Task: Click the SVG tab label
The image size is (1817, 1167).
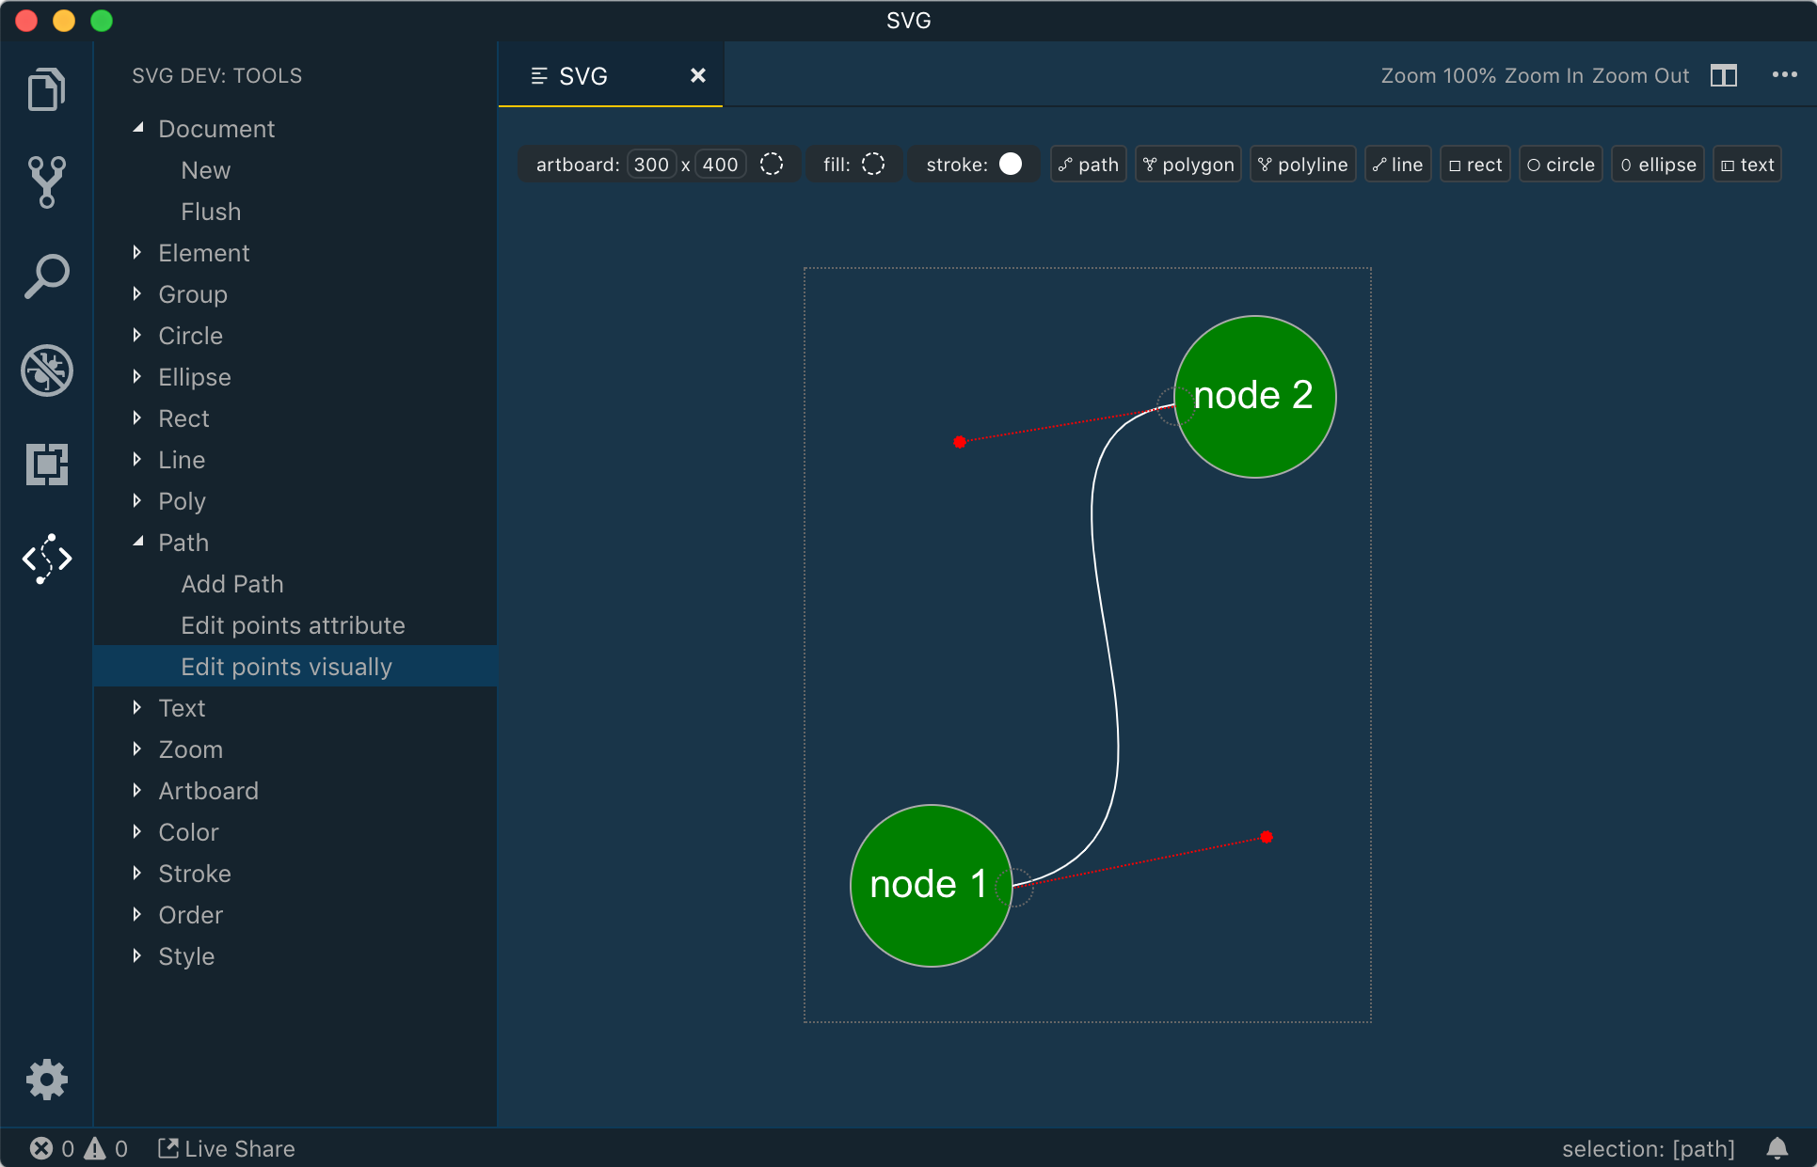Action: tap(582, 75)
